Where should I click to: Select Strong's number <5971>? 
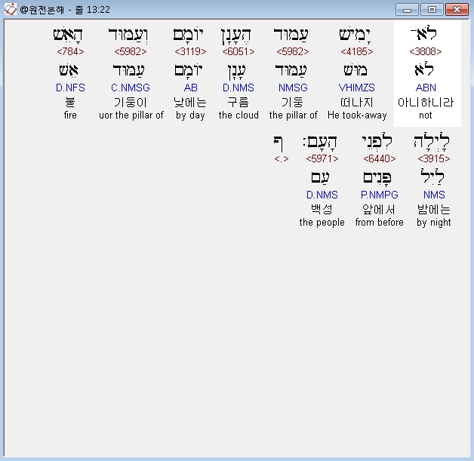(322, 158)
